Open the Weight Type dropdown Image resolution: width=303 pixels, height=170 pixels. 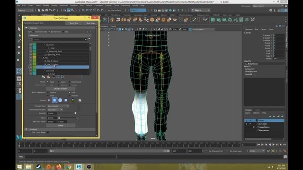58,106
